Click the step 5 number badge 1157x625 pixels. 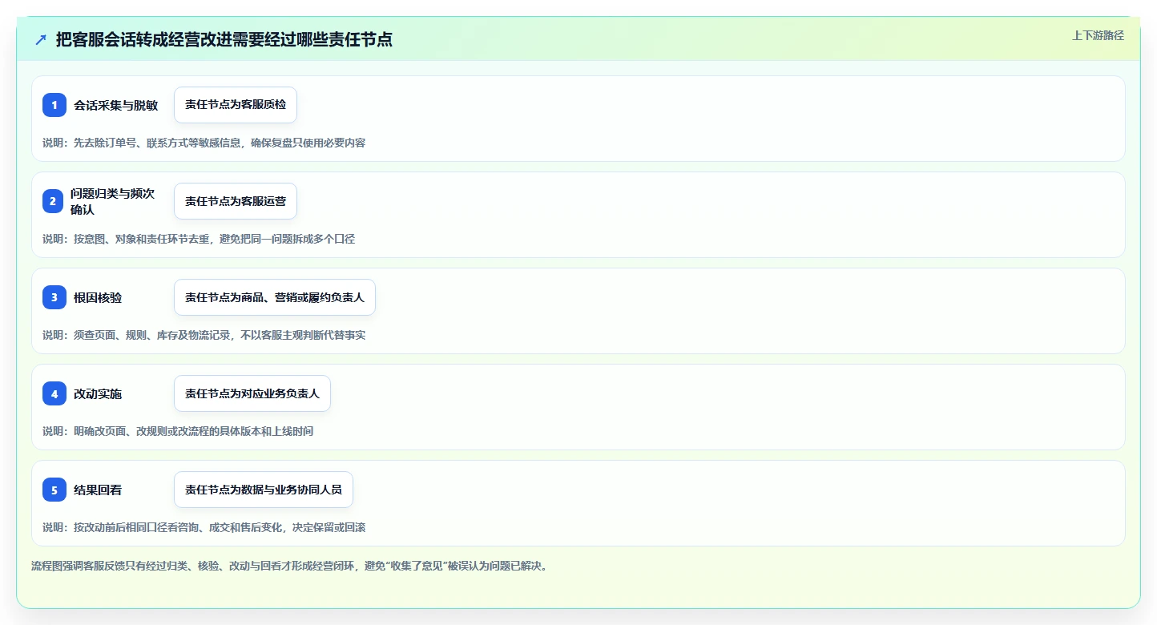click(x=54, y=490)
